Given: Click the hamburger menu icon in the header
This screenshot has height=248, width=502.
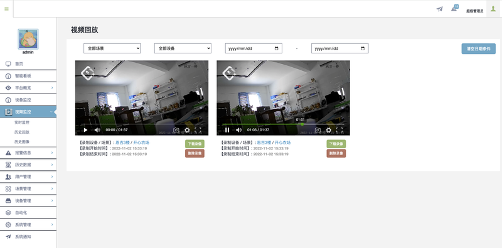Looking at the screenshot, I should pos(6,9).
